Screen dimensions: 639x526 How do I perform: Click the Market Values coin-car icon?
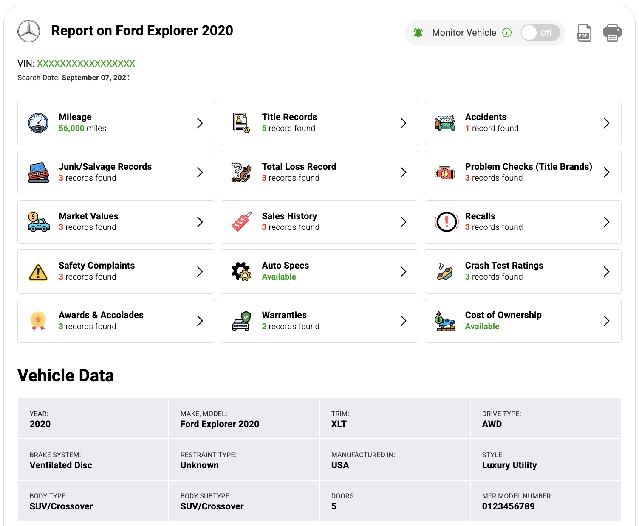click(38, 221)
